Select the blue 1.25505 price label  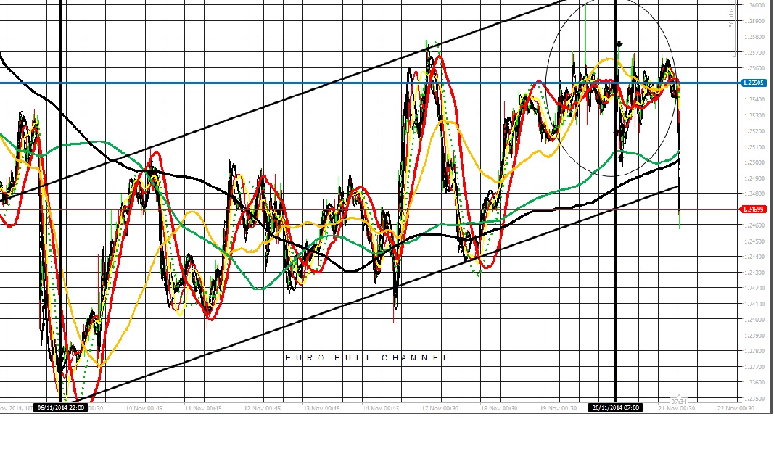(x=754, y=83)
